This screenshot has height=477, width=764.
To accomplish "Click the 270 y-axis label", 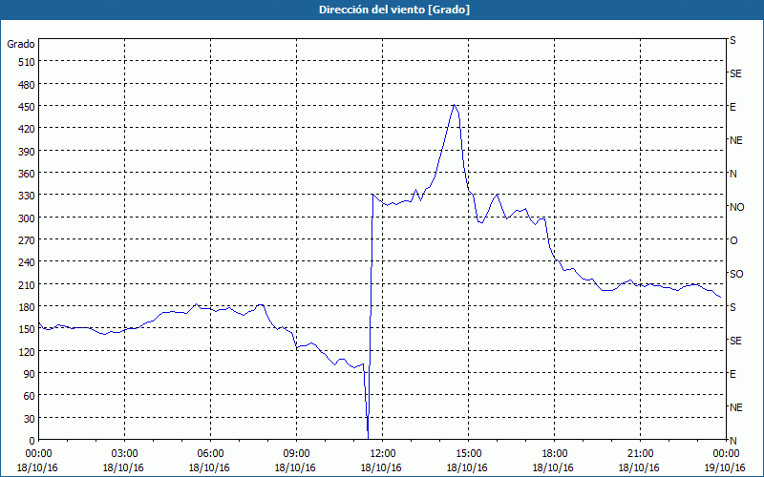I will click(27, 240).
